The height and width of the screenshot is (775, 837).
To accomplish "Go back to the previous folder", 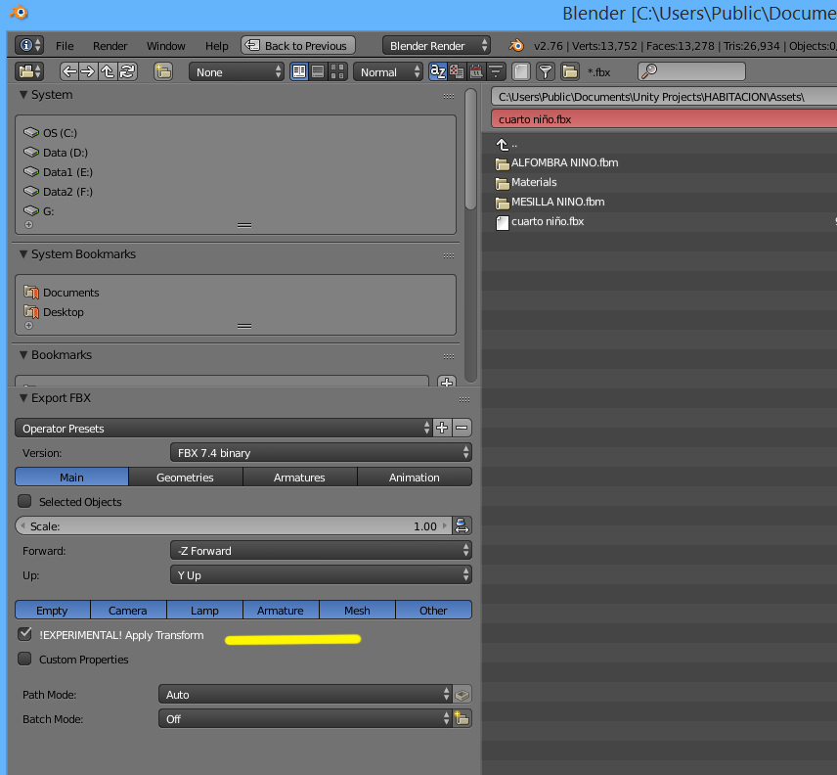I will (68, 71).
